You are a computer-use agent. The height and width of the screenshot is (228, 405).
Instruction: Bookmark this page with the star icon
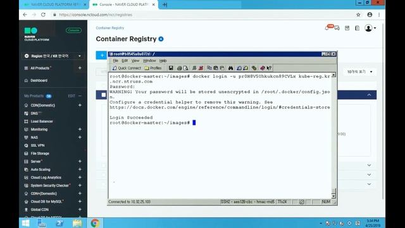coord(358,15)
